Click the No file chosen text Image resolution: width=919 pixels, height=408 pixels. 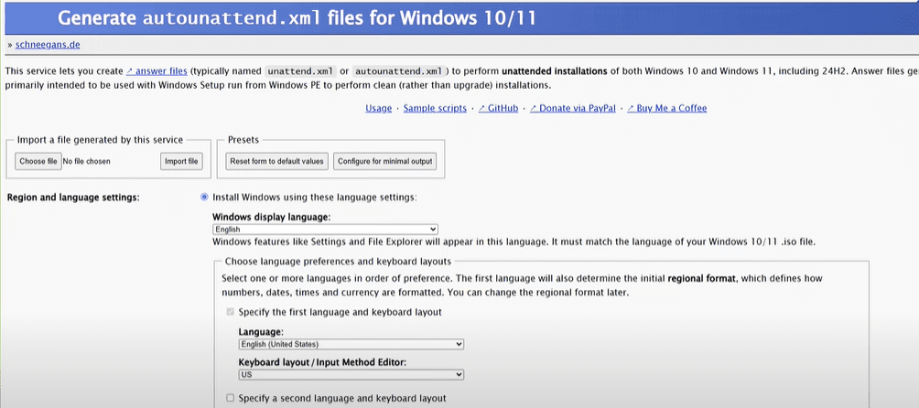[86, 161]
